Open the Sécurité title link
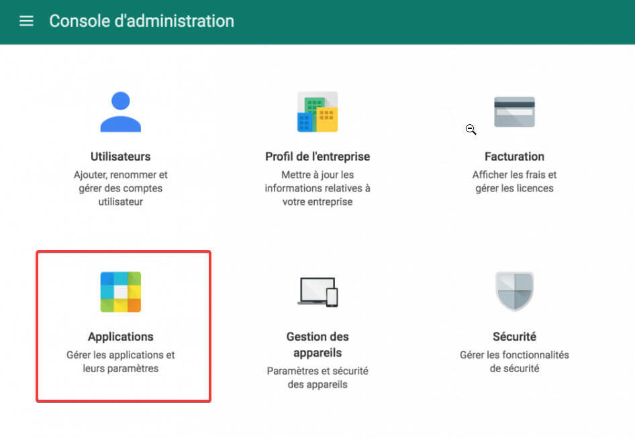This screenshot has width=635, height=438. point(514,337)
